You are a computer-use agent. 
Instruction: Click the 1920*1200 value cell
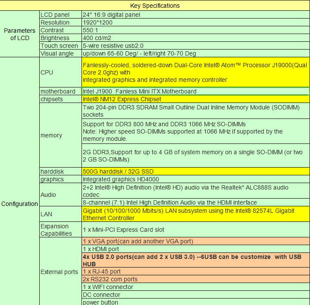click(x=196, y=22)
